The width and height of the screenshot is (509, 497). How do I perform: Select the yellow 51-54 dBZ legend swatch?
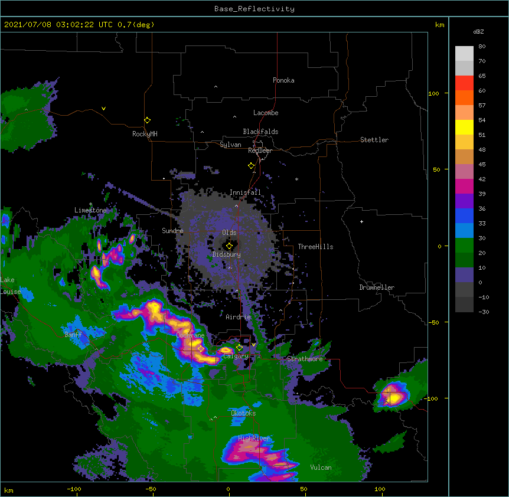(x=464, y=127)
